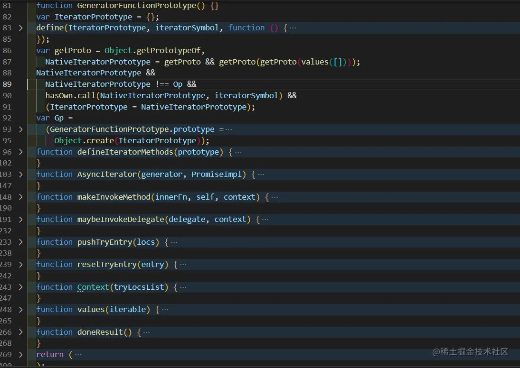520x368 pixels.
Task: Click the ellipsis after pushTryEntry(locs) brace
Action: pos(174,242)
